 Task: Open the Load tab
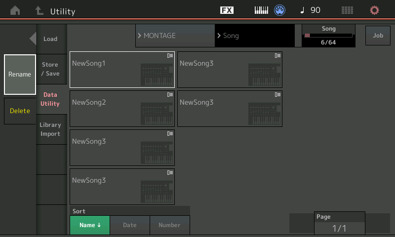coord(50,39)
